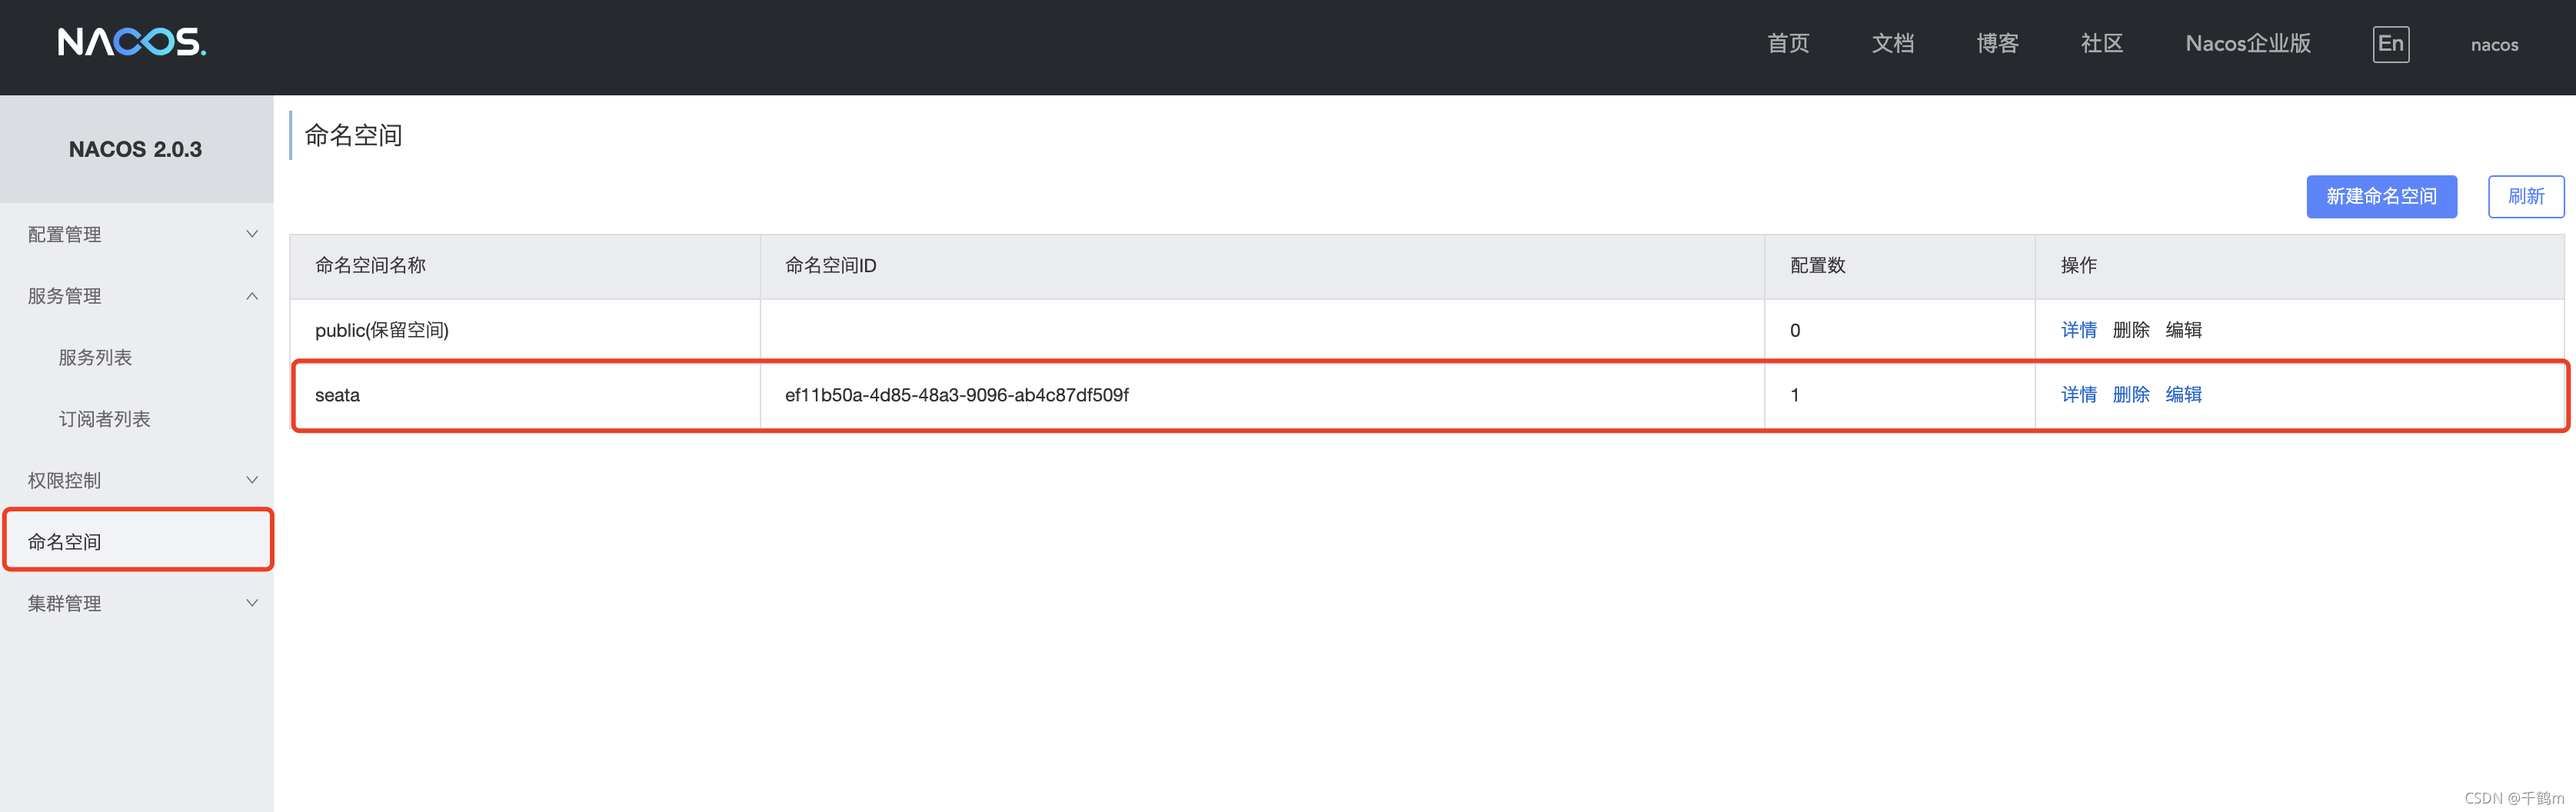Expand the 配置管理 chevron
2576x812 pixels.
pos(252,234)
